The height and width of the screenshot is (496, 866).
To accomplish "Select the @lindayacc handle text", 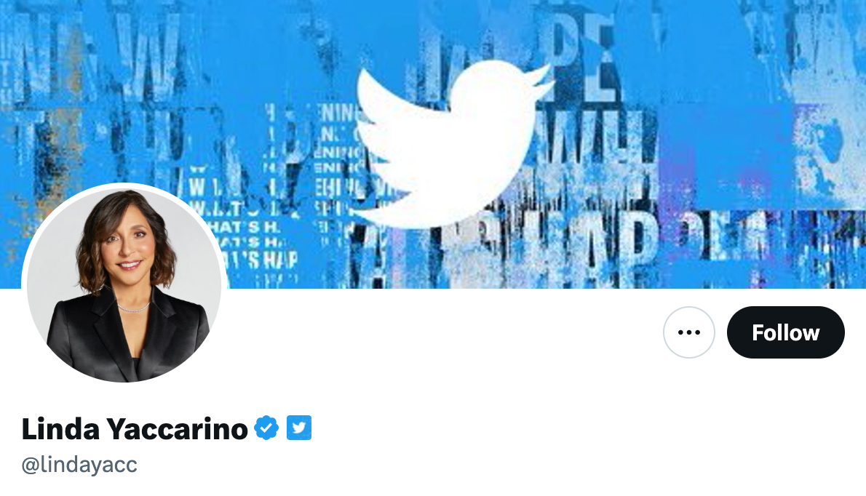I will tap(79, 465).
